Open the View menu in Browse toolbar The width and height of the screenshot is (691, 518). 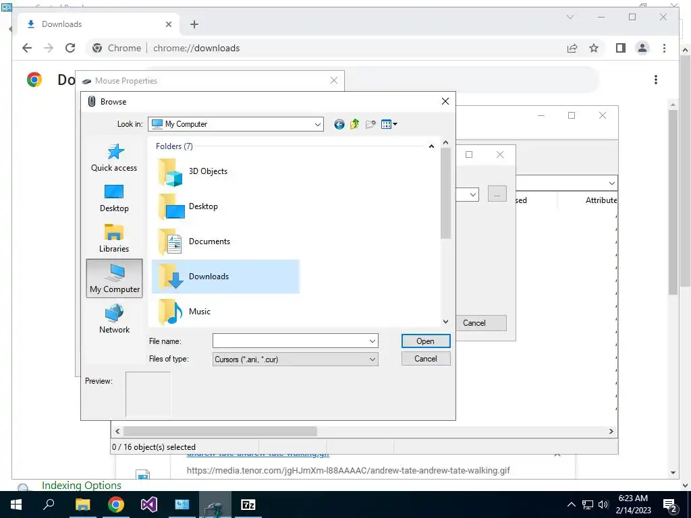point(389,124)
